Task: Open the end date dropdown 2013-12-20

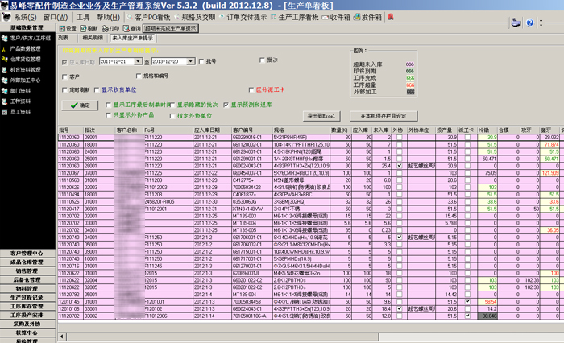Action: coord(193,61)
